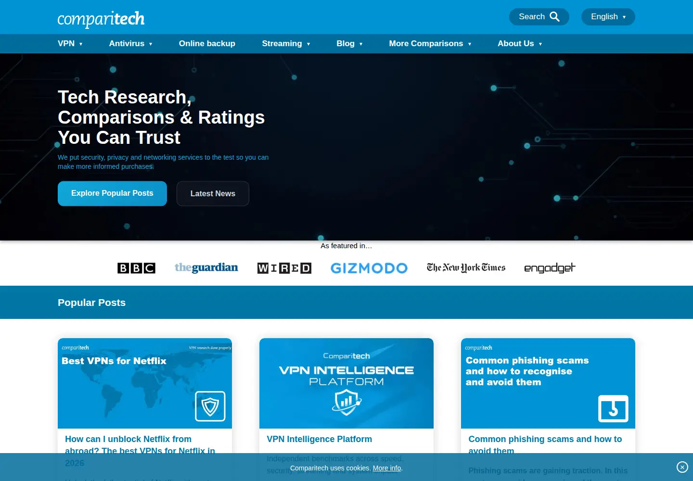The height and width of the screenshot is (481, 693).
Task: Expand the Streaming menu
Action: tap(286, 44)
